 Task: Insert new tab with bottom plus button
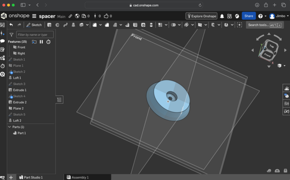click(x=11, y=177)
